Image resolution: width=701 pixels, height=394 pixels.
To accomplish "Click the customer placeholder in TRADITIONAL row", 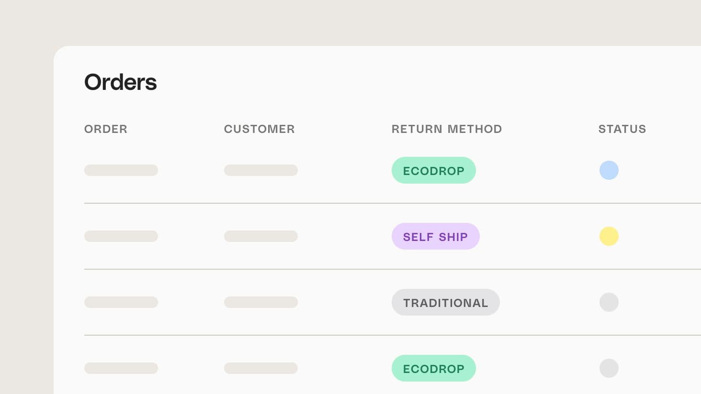I will (x=261, y=302).
